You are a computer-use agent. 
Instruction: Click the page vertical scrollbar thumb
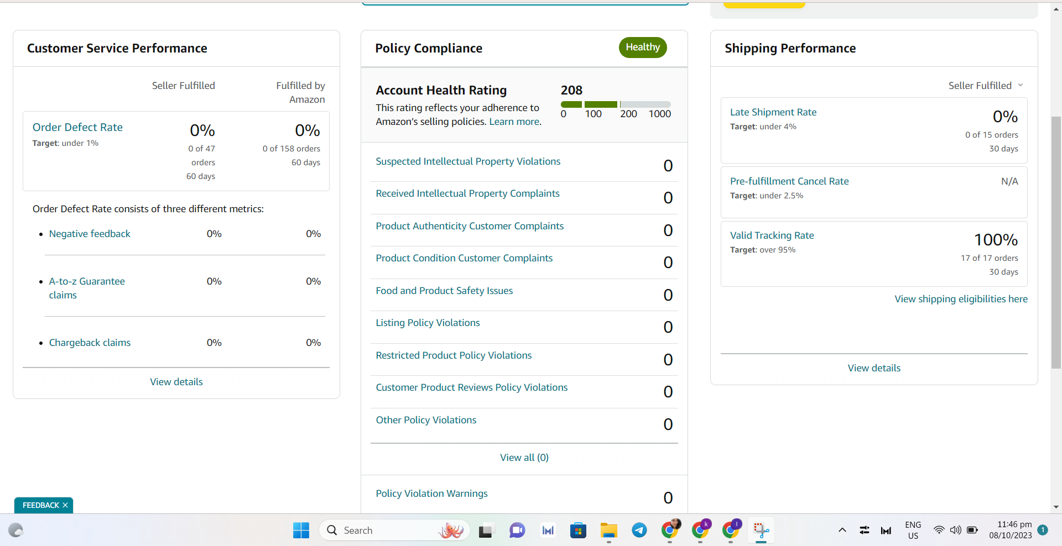[1056, 242]
